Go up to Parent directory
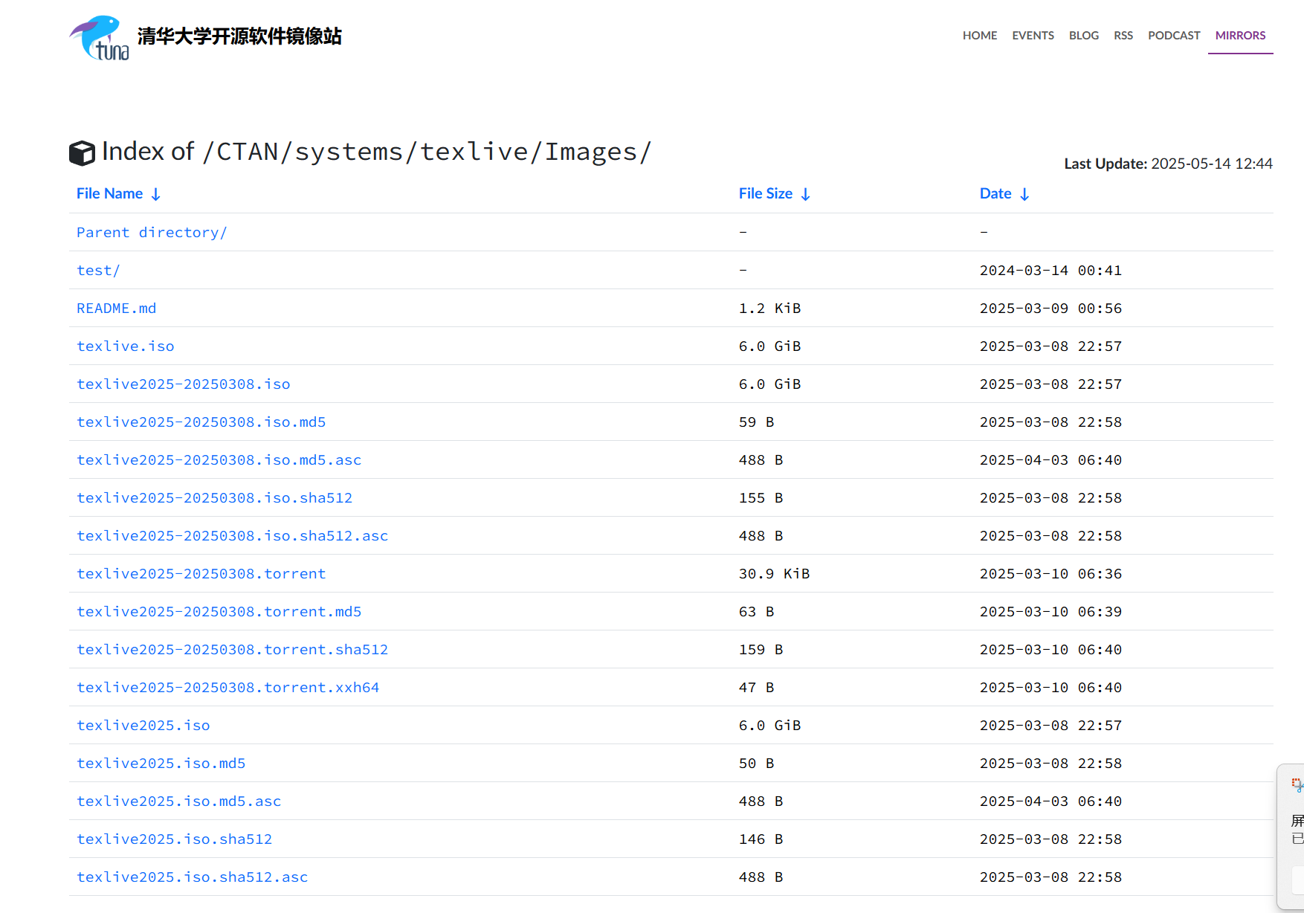This screenshot has height=913, width=1304. point(152,233)
